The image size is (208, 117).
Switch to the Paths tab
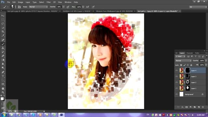coord(197,53)
